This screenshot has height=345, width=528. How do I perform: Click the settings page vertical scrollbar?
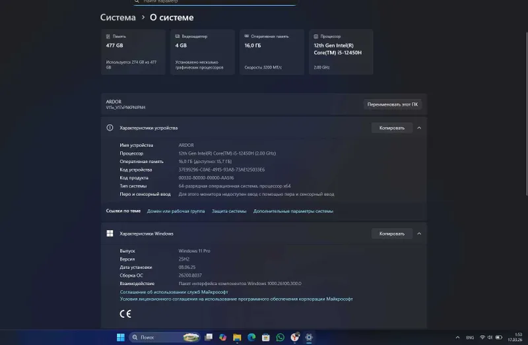(x=526, y=113)
